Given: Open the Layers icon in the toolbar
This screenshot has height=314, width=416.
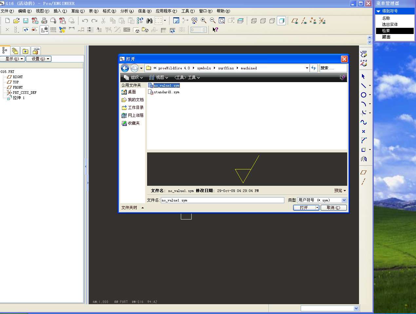Looking at the screenshot, I should (x=240, y=21).
